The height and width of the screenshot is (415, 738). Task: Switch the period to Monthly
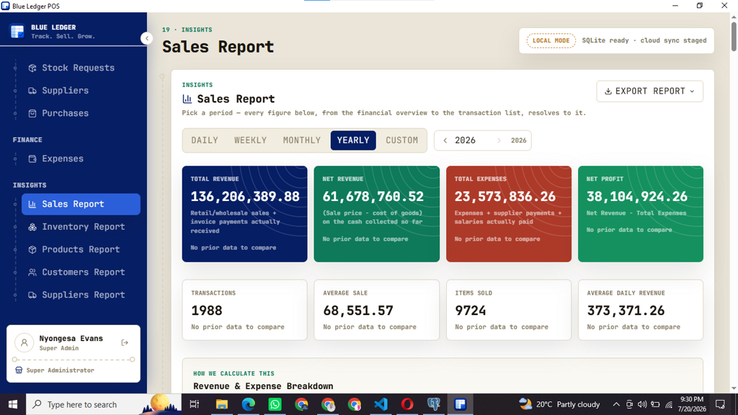(302, 140)
